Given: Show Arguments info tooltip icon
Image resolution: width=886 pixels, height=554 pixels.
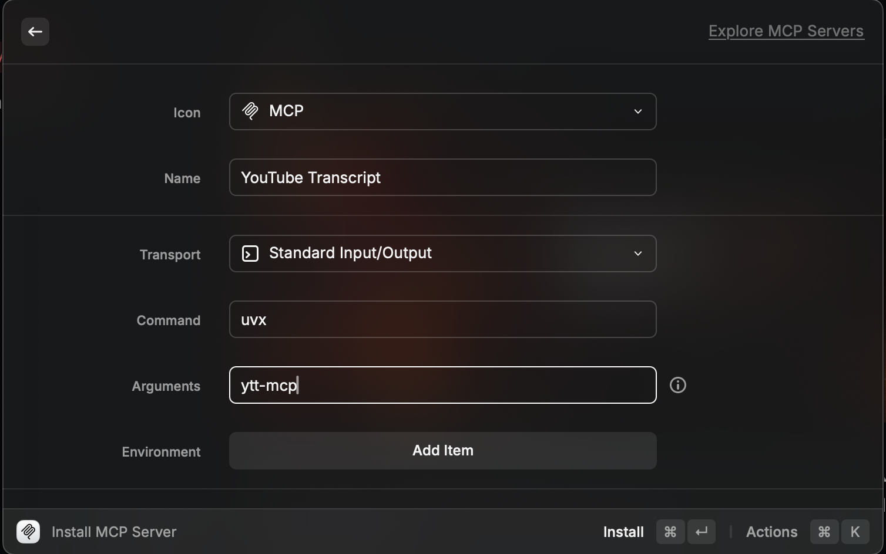Looking at the screenshot, I should click(678, 385).
